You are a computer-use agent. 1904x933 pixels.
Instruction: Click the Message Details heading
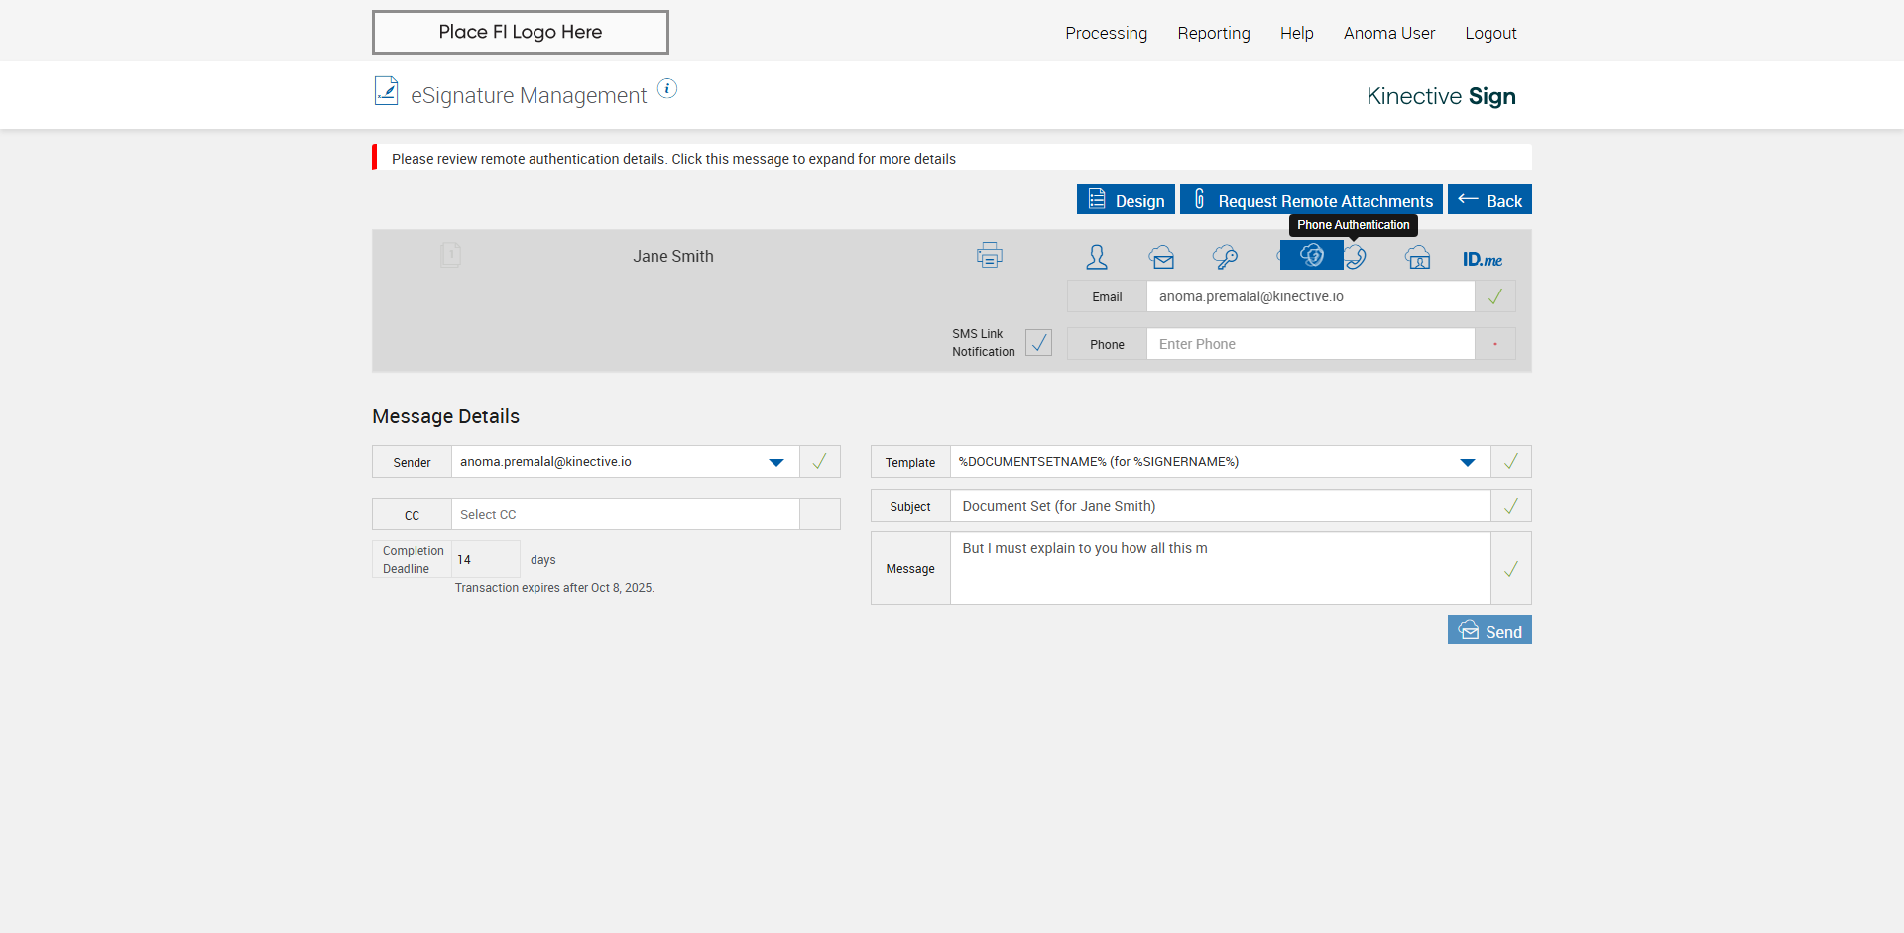coord(445,416)
